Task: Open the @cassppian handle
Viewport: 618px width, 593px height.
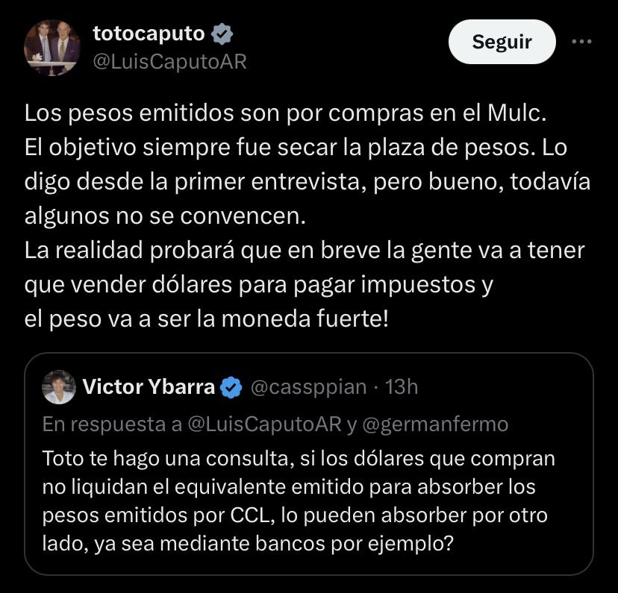Action: click(x=308, y=388)
